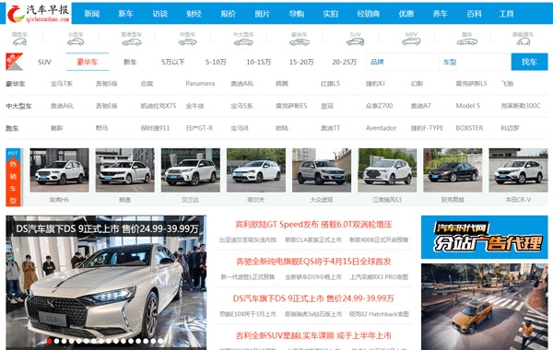Click the 找车 search button

(x=529, y=62)
